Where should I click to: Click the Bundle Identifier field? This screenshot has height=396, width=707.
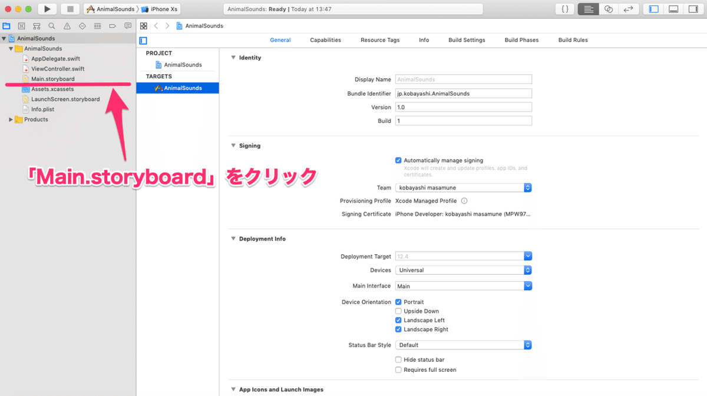pyautogui.click(x=464, y=93)
